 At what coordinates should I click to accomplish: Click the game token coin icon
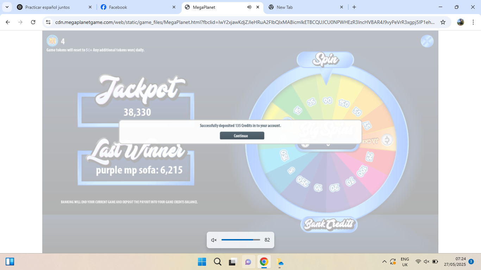click(52, 41)
